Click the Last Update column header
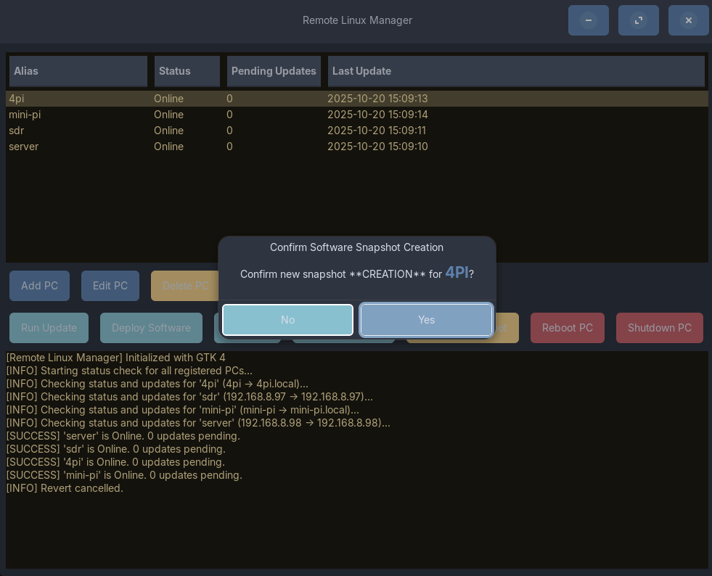The height and width of the screenshot is (576, 712). [x=515, y=71]
